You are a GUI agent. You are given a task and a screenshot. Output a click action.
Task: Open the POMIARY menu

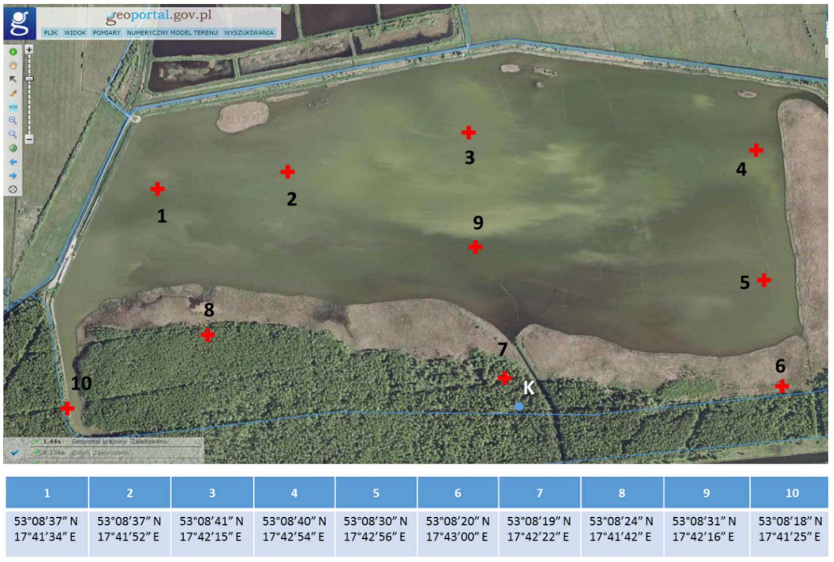point(106,33)
